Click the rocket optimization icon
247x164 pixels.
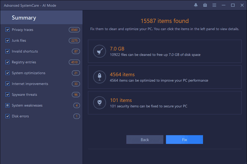click(x=99, y=77)
